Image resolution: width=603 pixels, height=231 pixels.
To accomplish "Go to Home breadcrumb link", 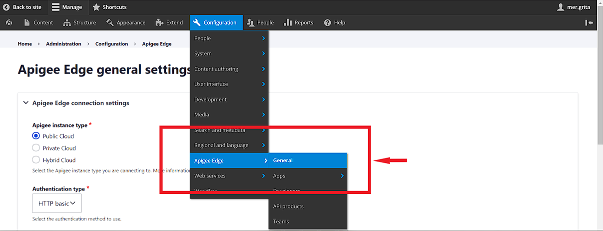I will (x=25, y=44).
